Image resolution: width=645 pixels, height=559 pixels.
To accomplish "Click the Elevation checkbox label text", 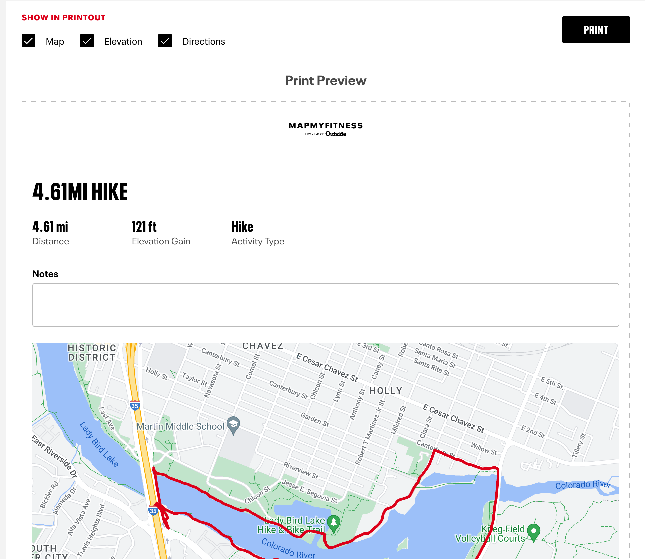I will point(123,41).
